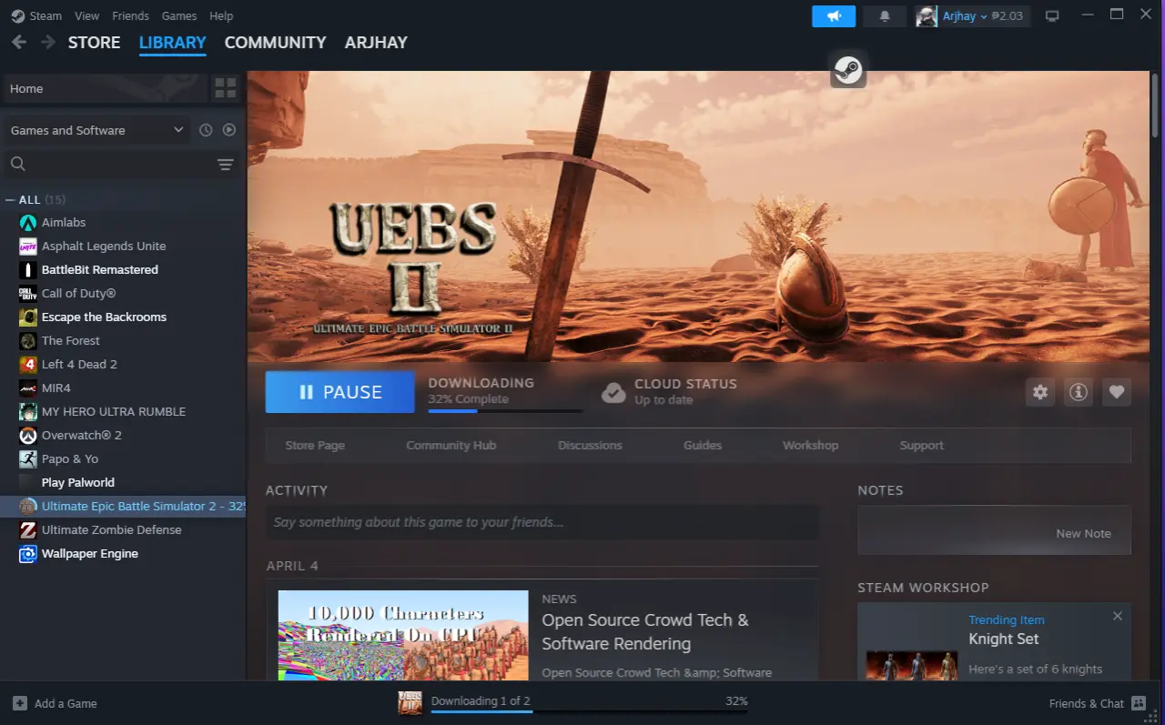Click the Steam logo in the menu bar
This screenshot has width=1165, height=725.
(x=17, y=15)
